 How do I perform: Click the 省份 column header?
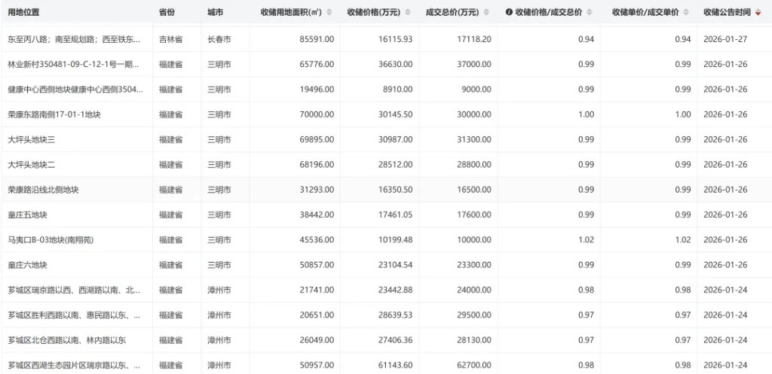click(x=167, y=13)
